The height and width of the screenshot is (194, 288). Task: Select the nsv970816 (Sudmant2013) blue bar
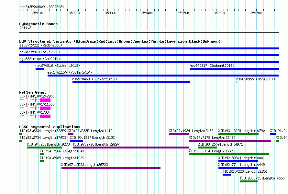(40, 69)
